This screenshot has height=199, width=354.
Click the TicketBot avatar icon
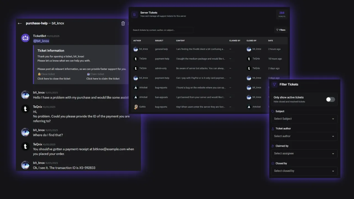click(x=25, y=38)
